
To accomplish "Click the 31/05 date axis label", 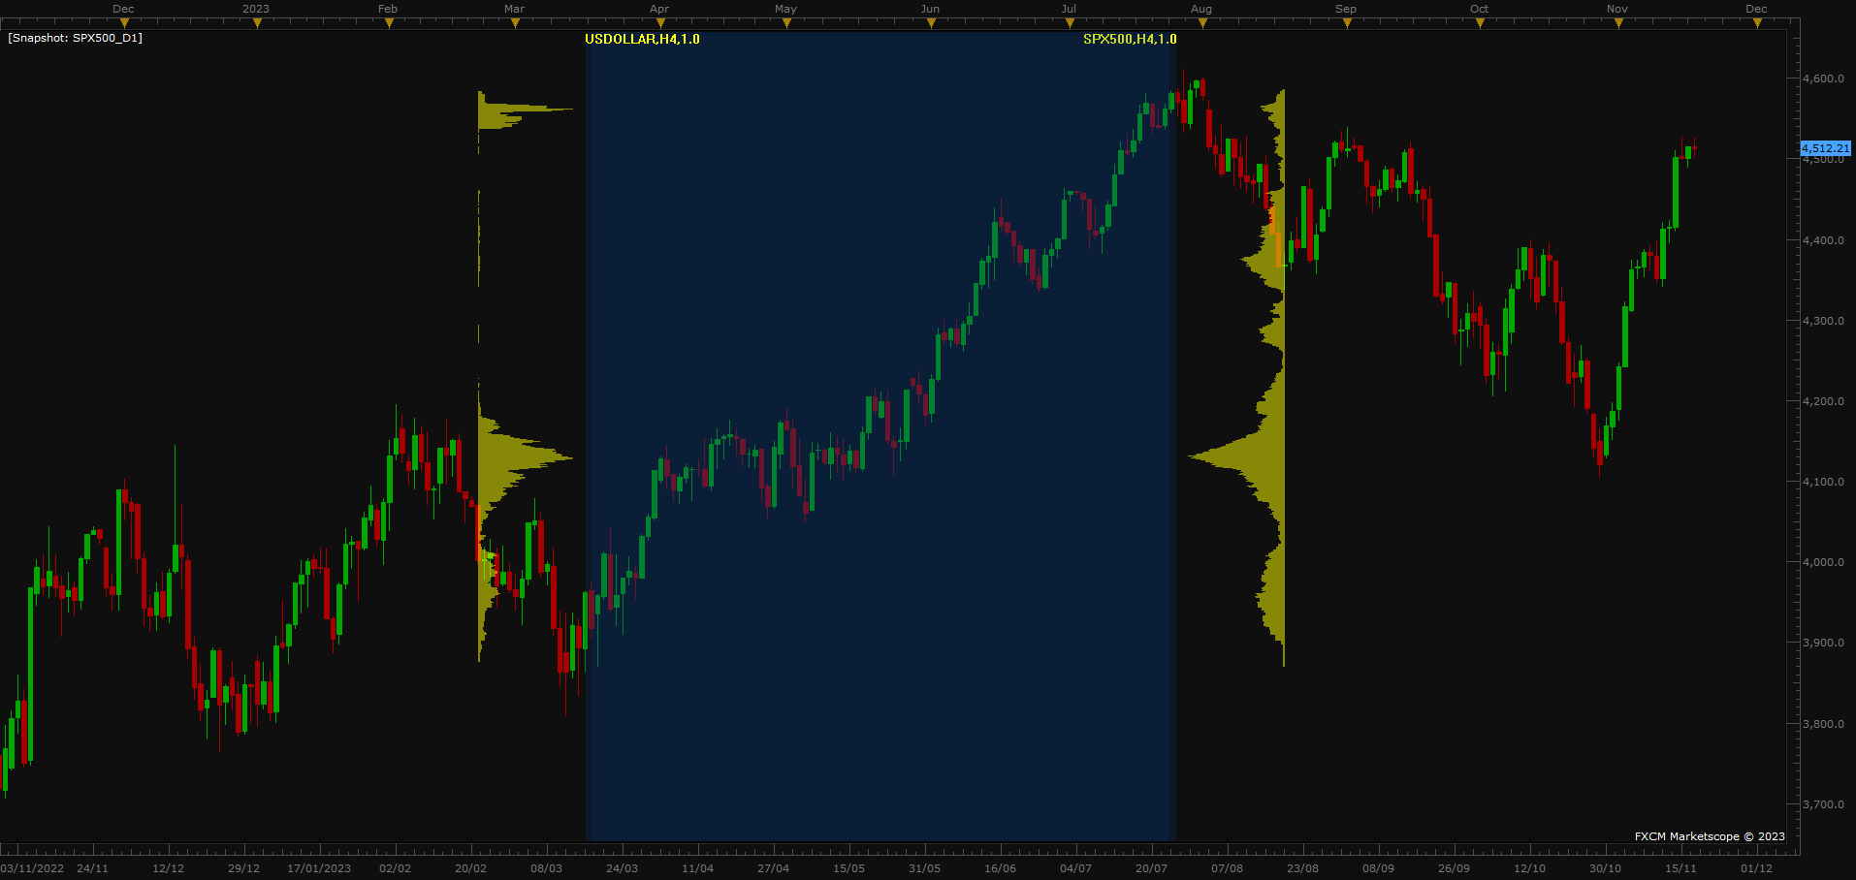I will [x=925, y=868].
